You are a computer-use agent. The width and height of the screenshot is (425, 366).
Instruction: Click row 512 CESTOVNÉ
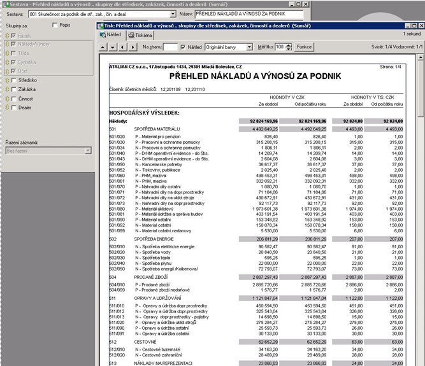click(256, 342)
